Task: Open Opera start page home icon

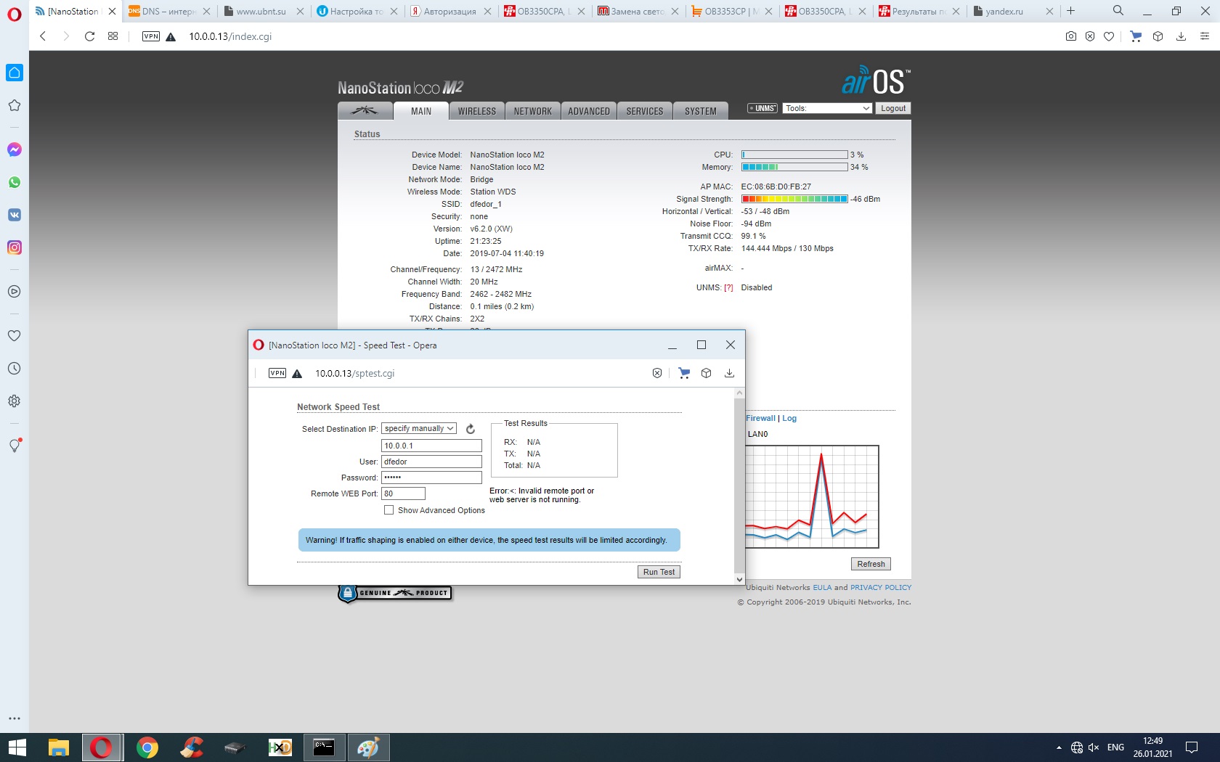Action: coord(15,73)
